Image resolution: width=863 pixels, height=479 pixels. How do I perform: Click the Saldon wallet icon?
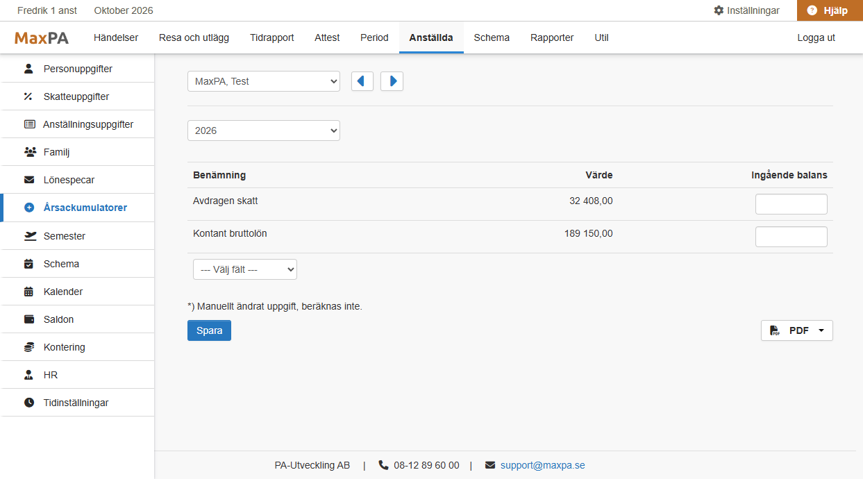(x=29, y=319)
